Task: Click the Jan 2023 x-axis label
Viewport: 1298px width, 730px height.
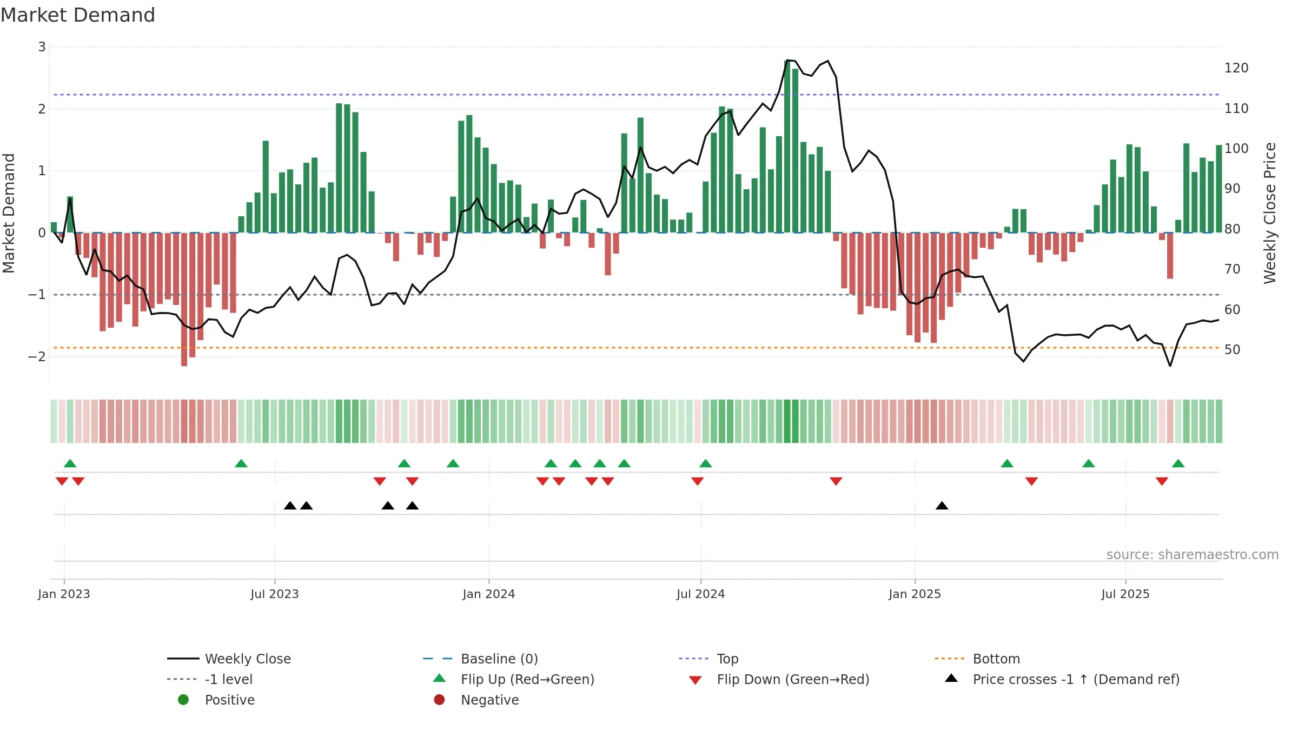Action: pos(64,594)
